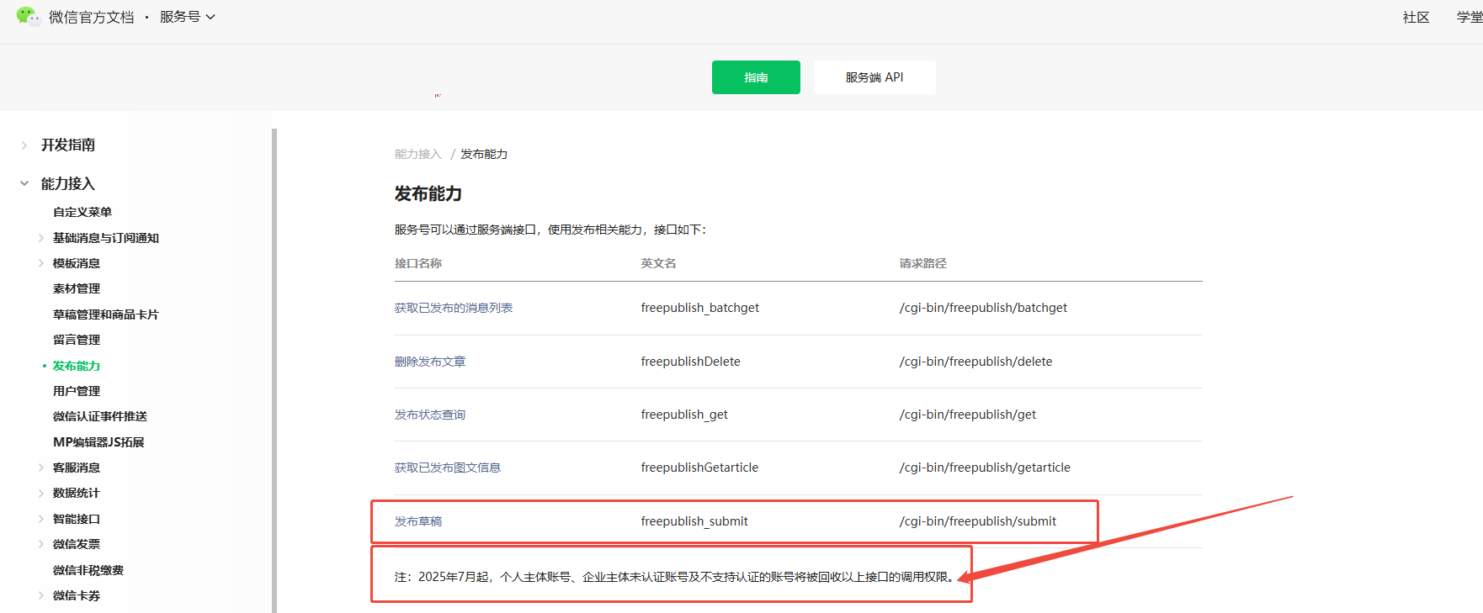
Task: Click the /cgi-bin/freepublish/submit path
Action: (x=978, y=521)
